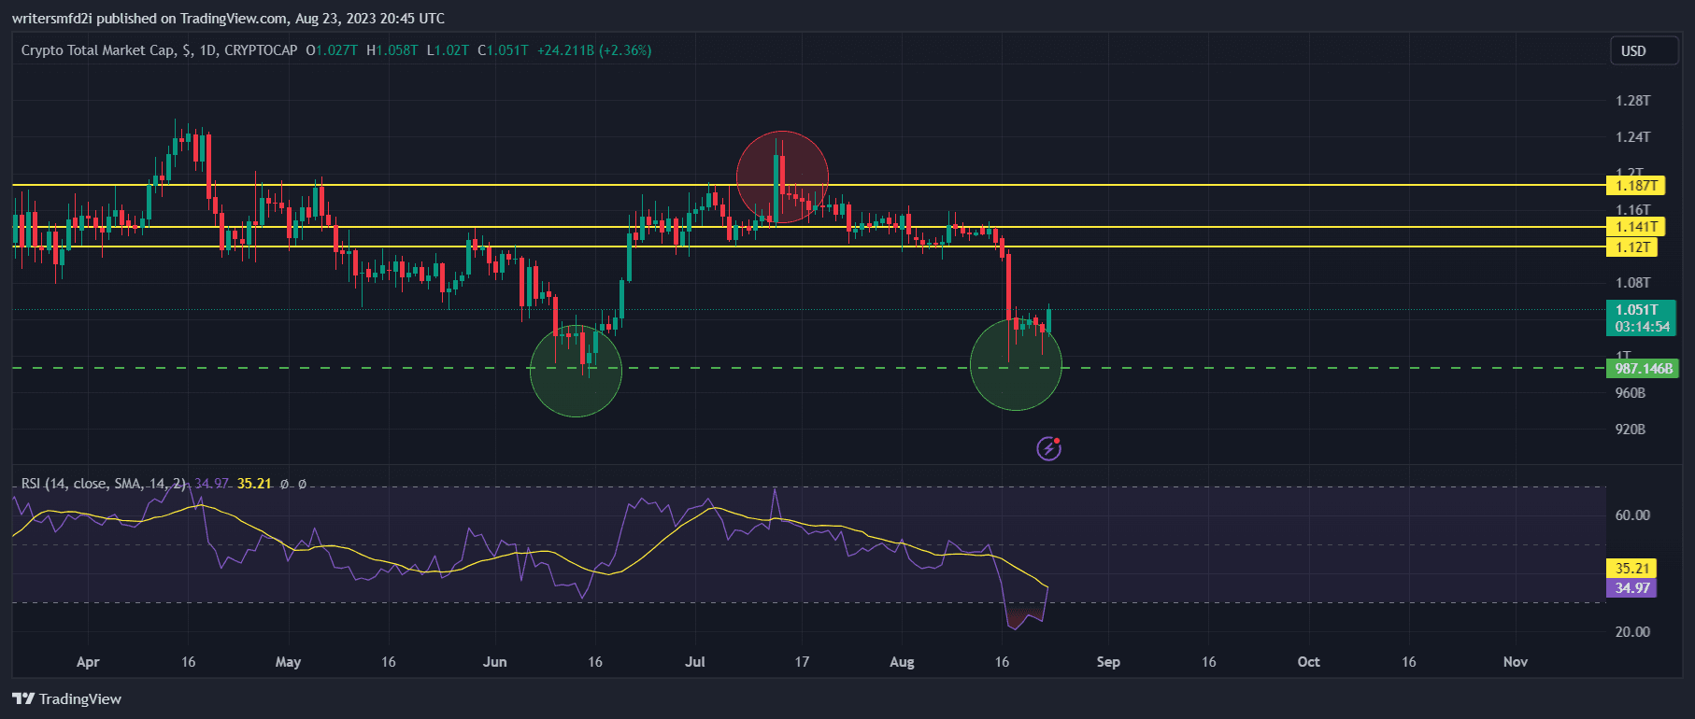
Task: Click the Sep label on time axis
Action: 1107,662
